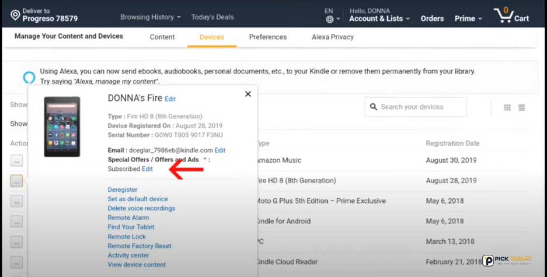Viewport: 547px width, 277px height.
Task: Open the Content tab
Action: [162, 37]
